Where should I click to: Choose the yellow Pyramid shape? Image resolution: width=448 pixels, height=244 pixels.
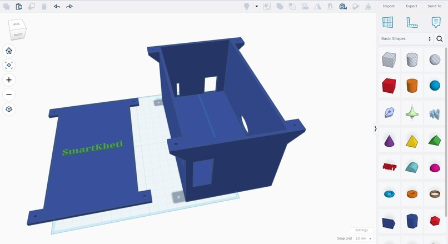pyautogui.click(x=412, y=141)
